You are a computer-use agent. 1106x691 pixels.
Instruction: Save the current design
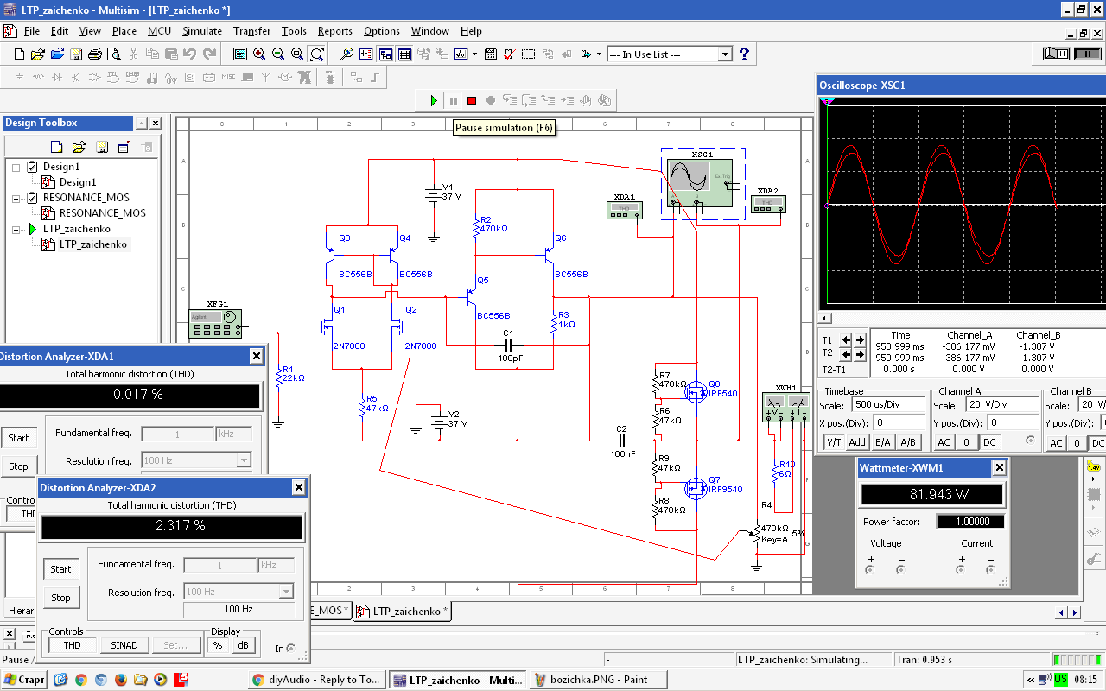(x=76, y=54)
